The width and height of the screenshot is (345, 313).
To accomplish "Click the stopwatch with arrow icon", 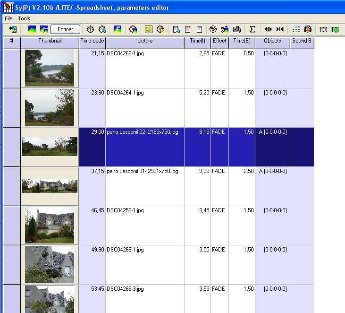I will (x=102, y=29).
